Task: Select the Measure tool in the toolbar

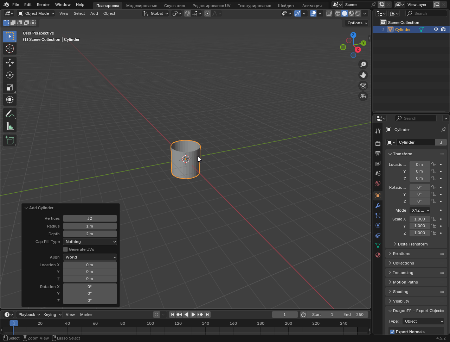Action: point(10,126)
